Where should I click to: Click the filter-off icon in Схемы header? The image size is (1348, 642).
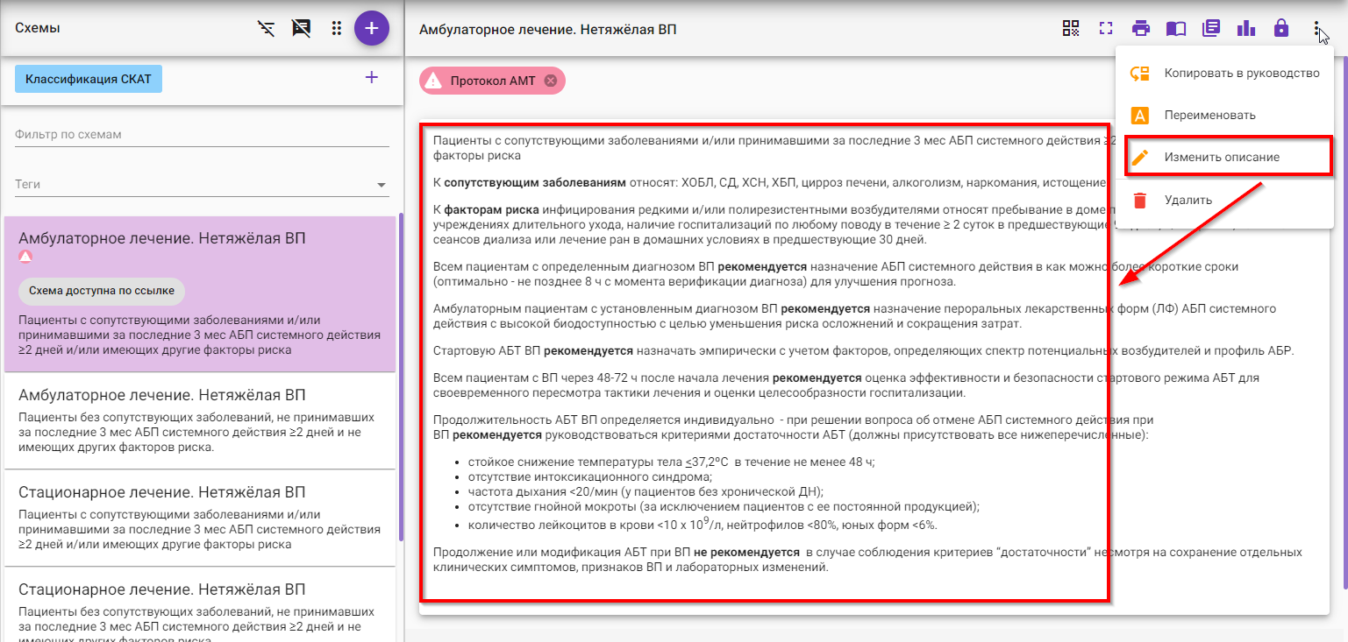tap(266, 29)
